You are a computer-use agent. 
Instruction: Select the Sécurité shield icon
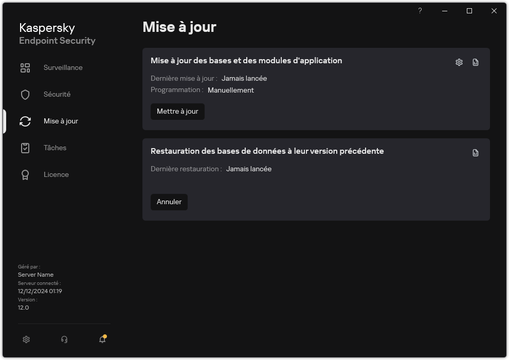[25, 94]
